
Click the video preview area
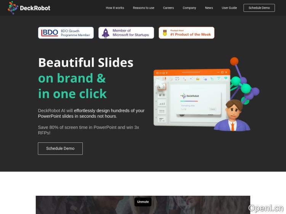click(143, 205)
